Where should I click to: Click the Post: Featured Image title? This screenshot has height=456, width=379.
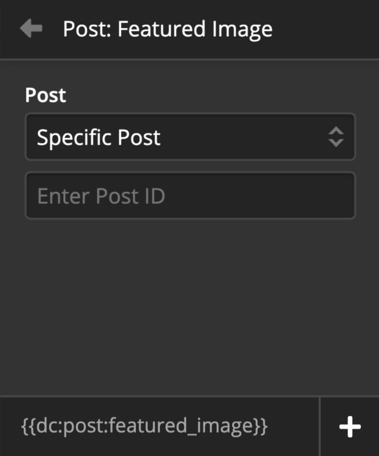(x=168, y=29)
